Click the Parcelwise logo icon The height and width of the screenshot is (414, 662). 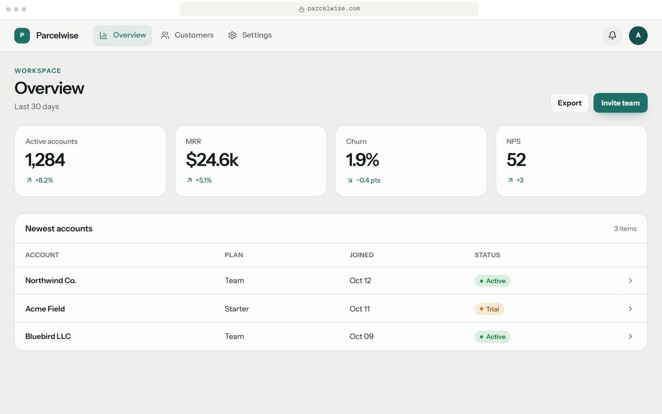[22, 35]
